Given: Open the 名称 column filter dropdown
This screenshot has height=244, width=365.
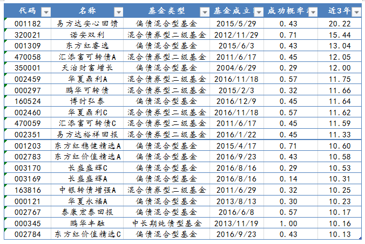Looking at the screenshot, I should (x=118, y=12).
